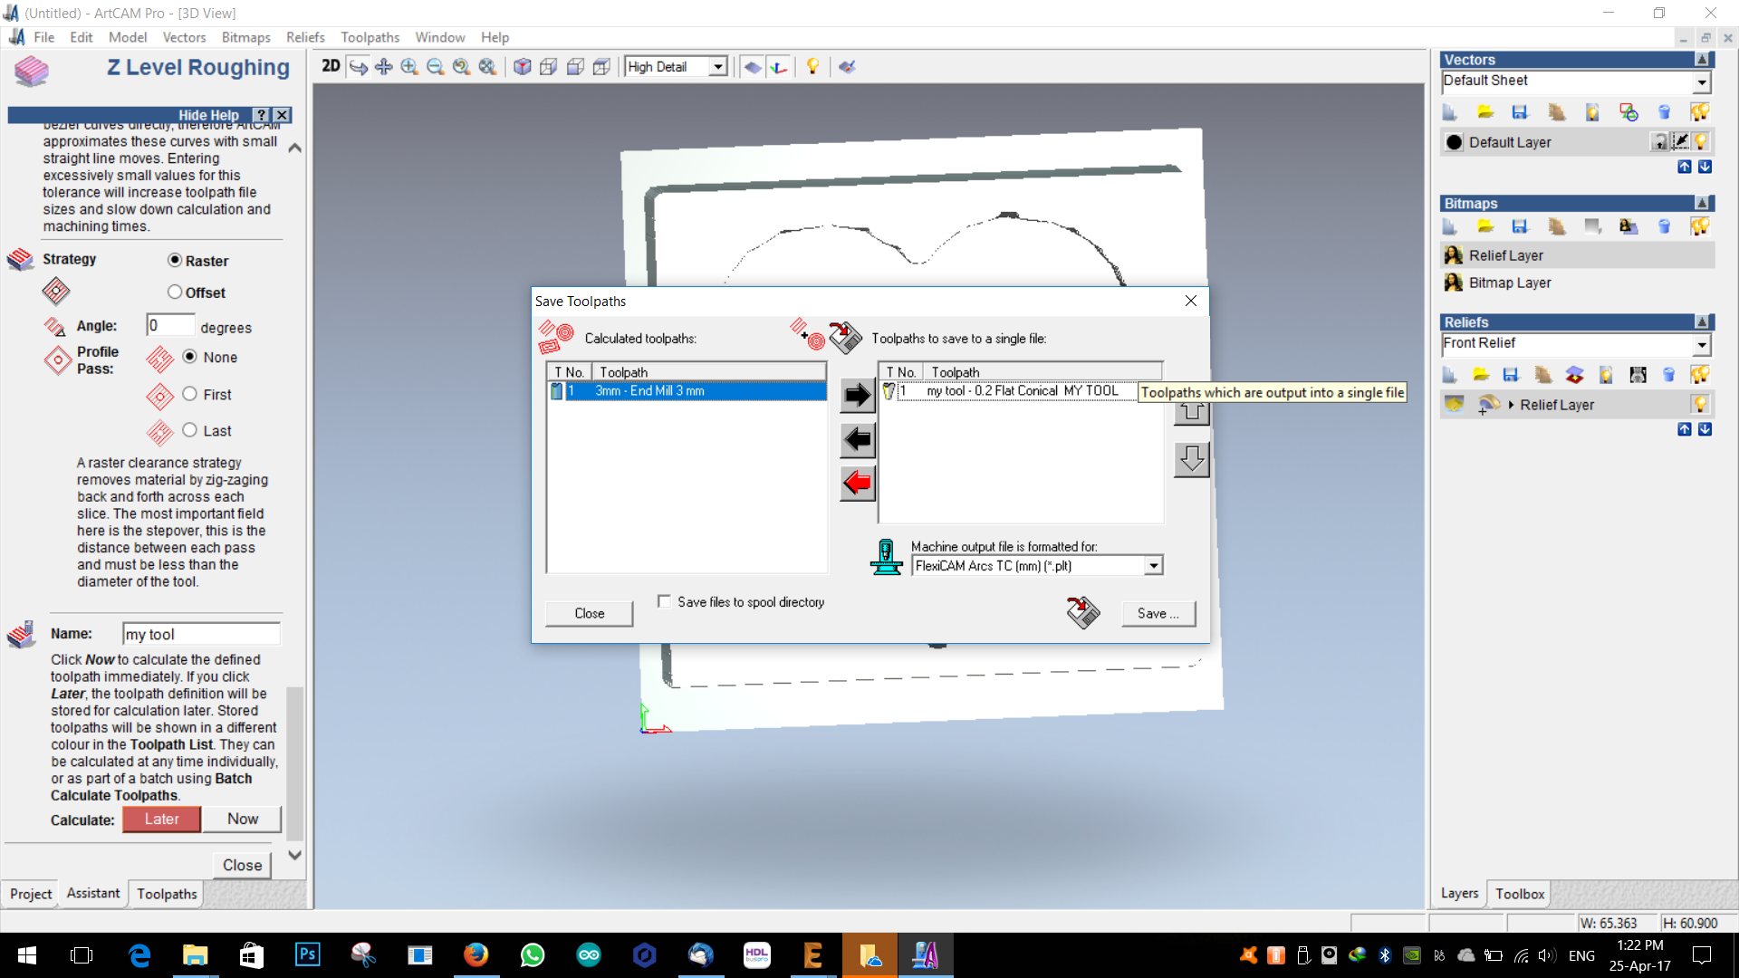Click the previous zoom view icon

[x=461, y=66]
